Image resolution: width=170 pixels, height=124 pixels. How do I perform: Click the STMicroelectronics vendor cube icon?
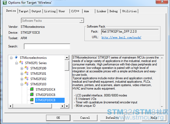(x=16, y=57)
